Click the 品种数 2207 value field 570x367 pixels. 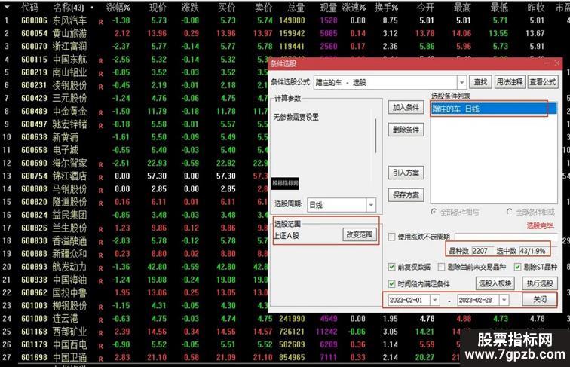(x=482, y=251)
